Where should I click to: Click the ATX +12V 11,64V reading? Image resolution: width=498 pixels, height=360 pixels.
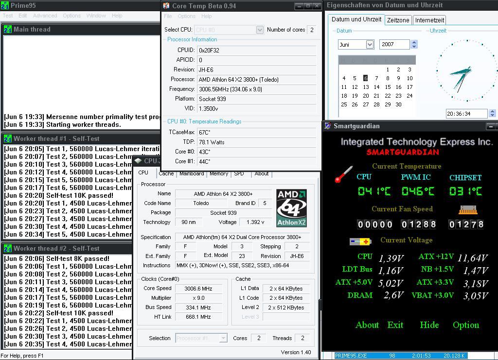coord(472,258)
